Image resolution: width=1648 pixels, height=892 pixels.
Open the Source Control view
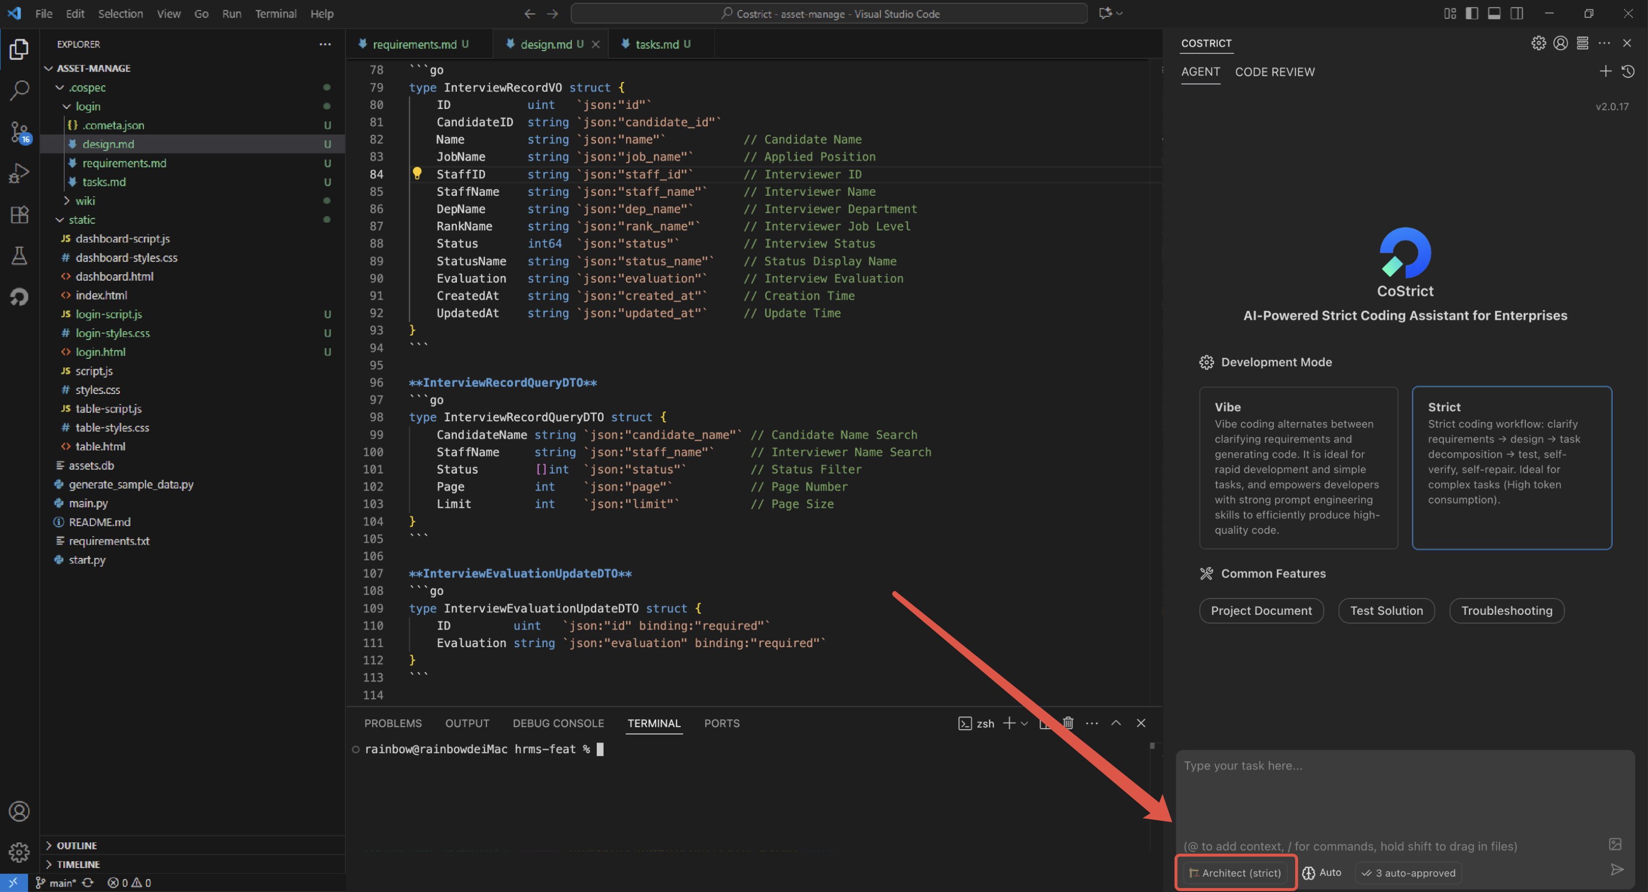click(19, 132)
